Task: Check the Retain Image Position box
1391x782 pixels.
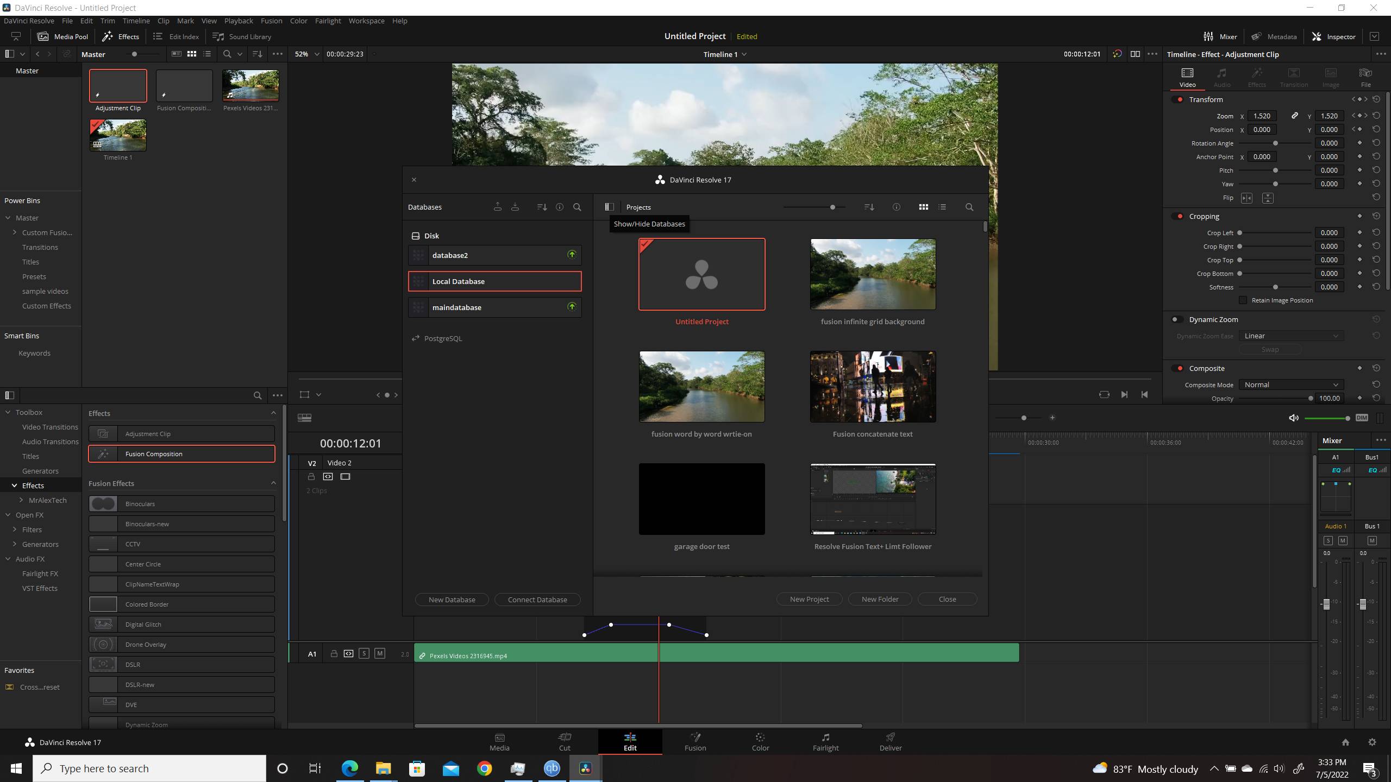Action: [1243, 300]
